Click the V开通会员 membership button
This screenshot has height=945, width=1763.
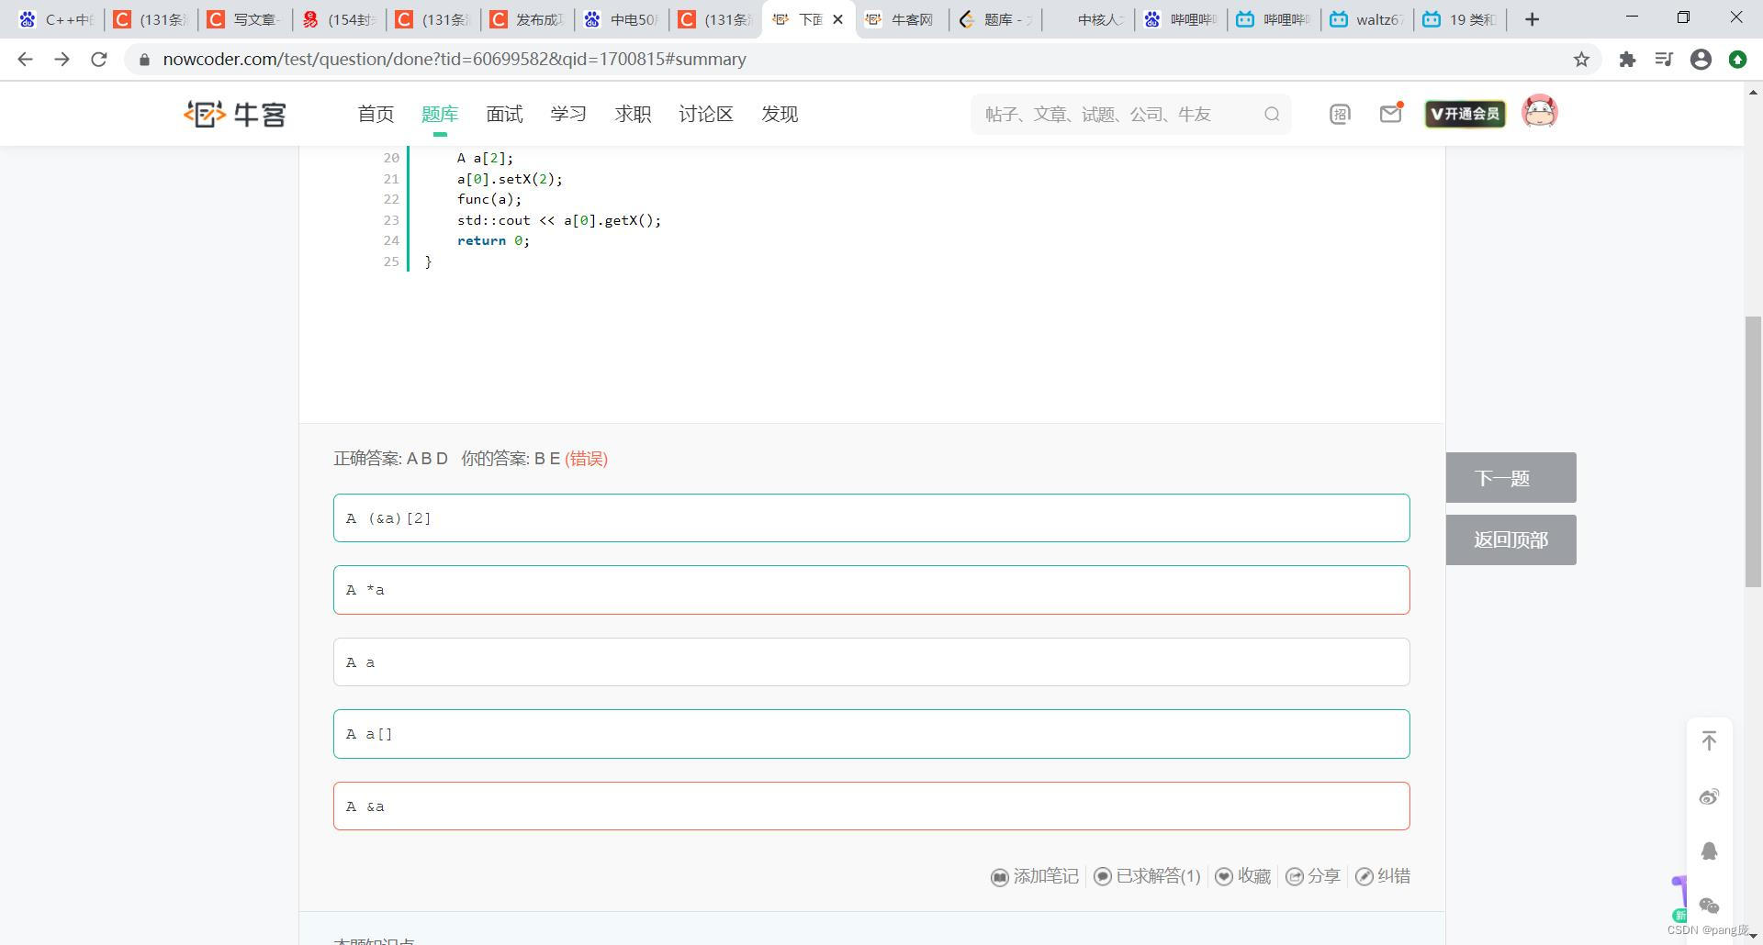click(x=1464, y=113)
